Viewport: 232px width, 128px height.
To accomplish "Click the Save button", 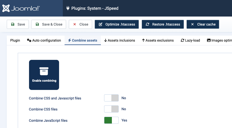I will (x=18, y=24).
